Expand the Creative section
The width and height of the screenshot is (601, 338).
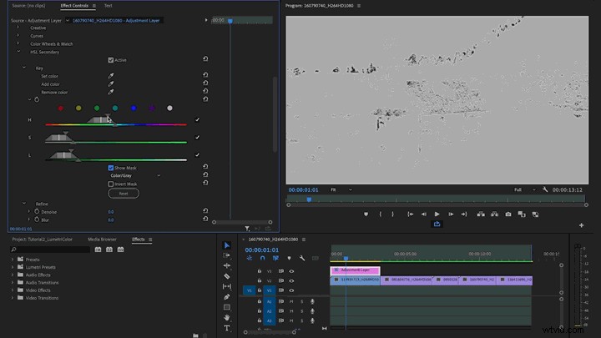point(18,28)
